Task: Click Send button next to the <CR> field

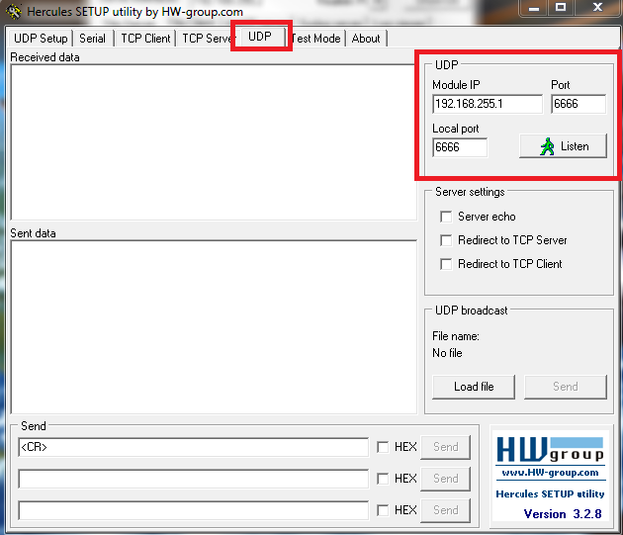Action: [x=445, y=447]
